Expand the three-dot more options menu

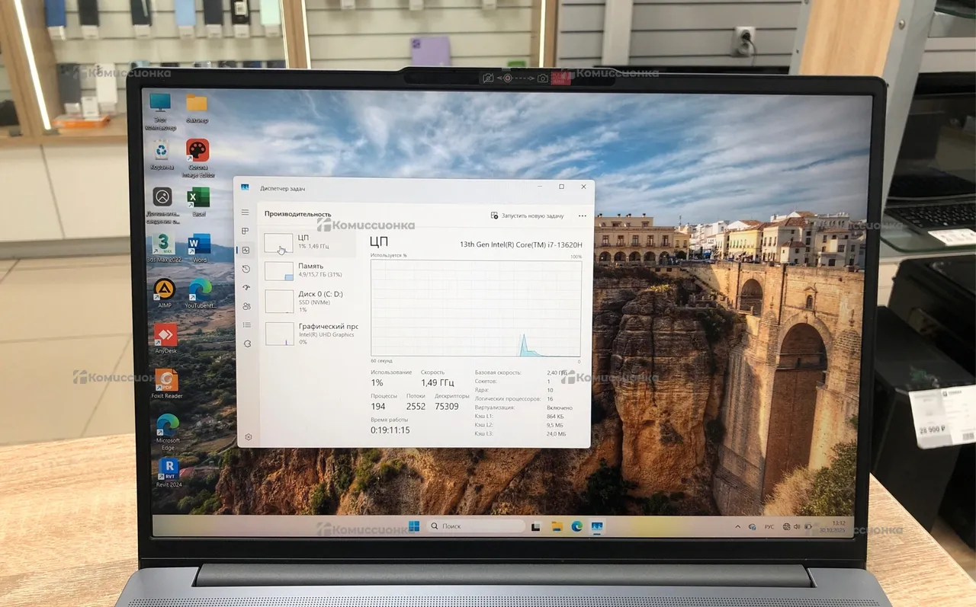(583, 216)
